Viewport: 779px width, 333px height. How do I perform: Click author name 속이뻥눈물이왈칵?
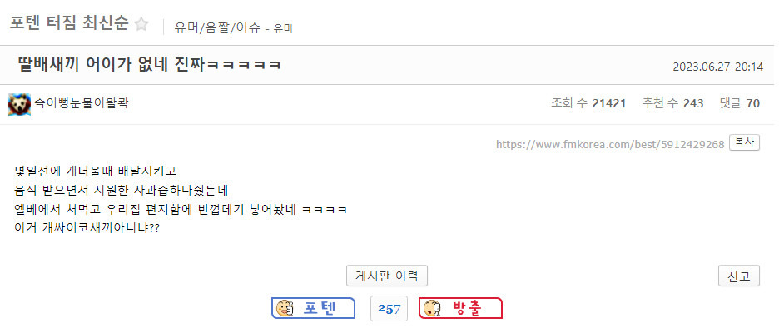(82, 104)
